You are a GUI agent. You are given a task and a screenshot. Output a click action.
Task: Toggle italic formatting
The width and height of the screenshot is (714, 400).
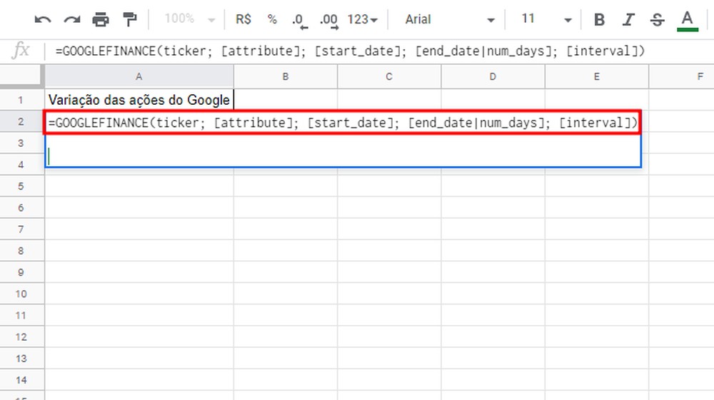coord(628,19)
